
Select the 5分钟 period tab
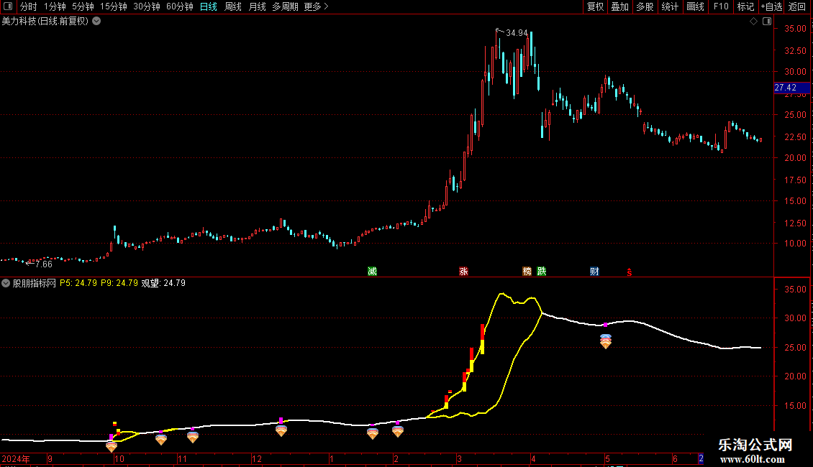[83, 6]
